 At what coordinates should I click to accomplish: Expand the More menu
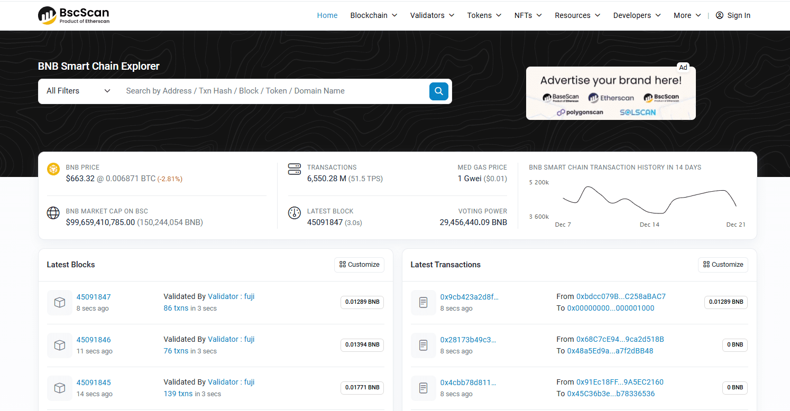pos(687,15)
